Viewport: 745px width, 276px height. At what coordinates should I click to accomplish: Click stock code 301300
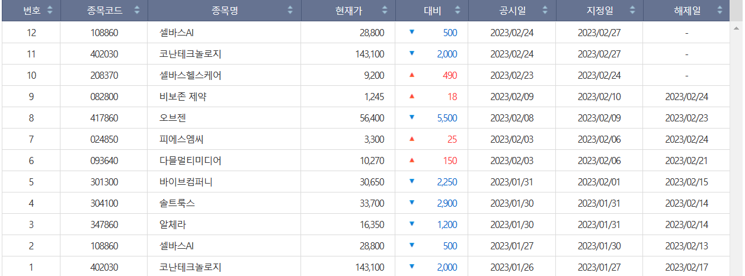click(104, 182)
